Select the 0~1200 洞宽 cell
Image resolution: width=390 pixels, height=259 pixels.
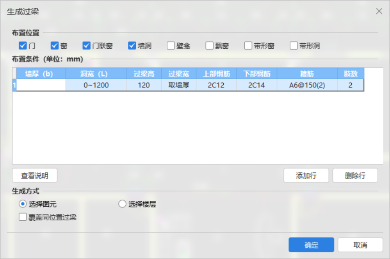tap(96, 85)
